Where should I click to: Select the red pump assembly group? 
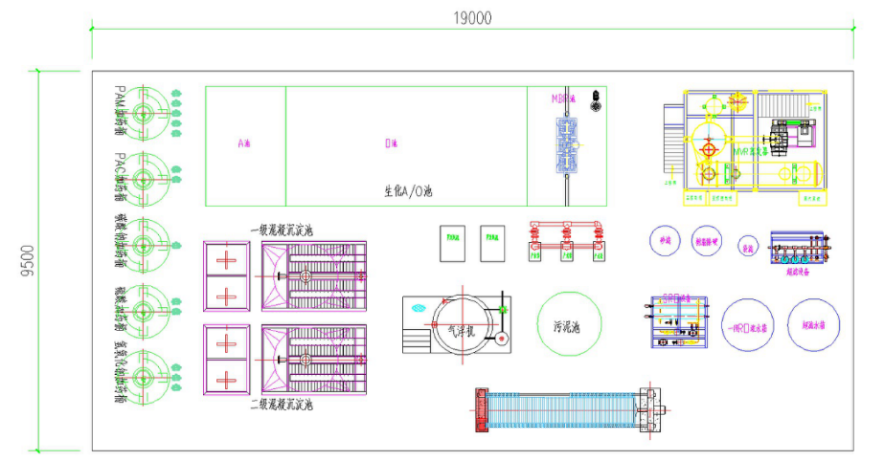coord(566,241)
